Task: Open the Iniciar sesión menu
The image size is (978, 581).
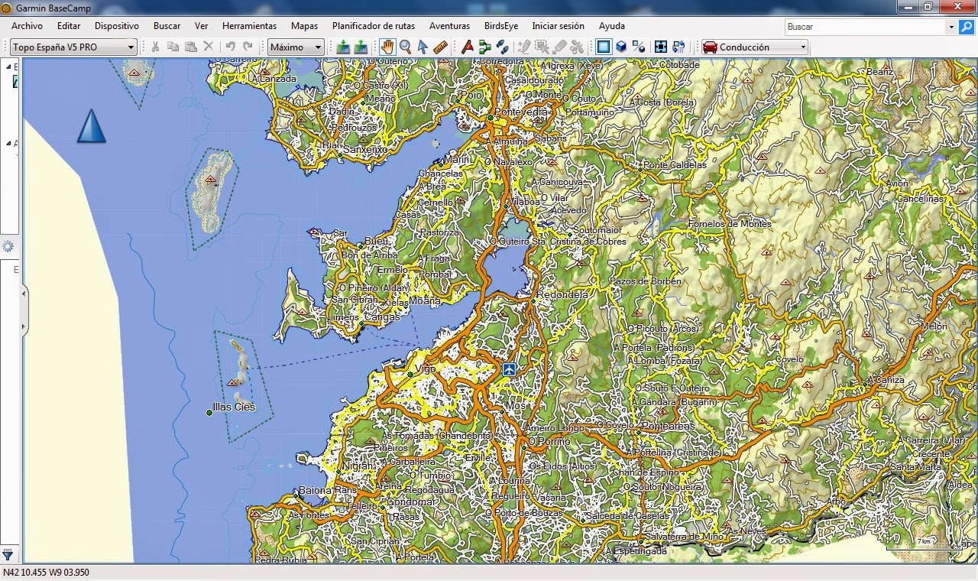Action: point(558,26)
